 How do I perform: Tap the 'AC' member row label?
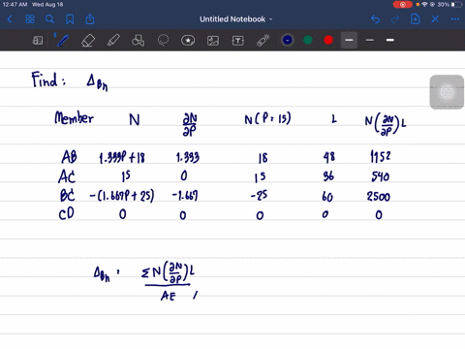pyautogui.click(x=67, y=176)
